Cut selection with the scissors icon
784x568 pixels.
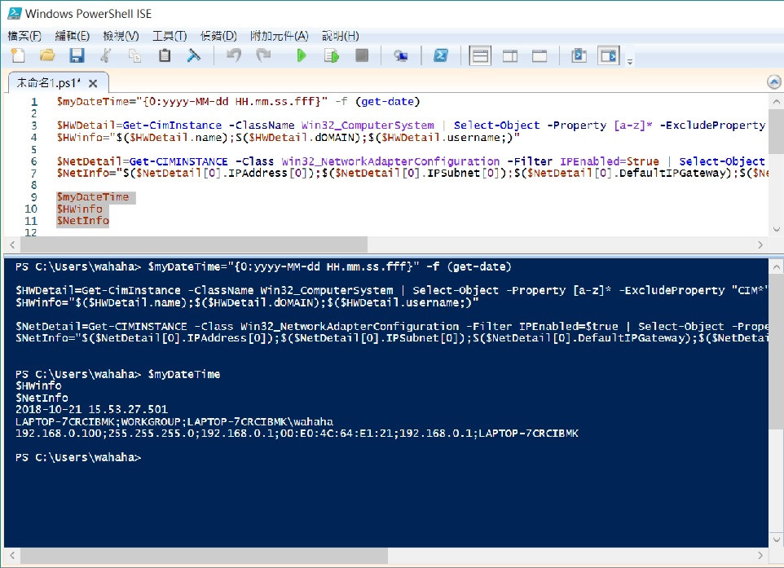(x=105, y=55)
